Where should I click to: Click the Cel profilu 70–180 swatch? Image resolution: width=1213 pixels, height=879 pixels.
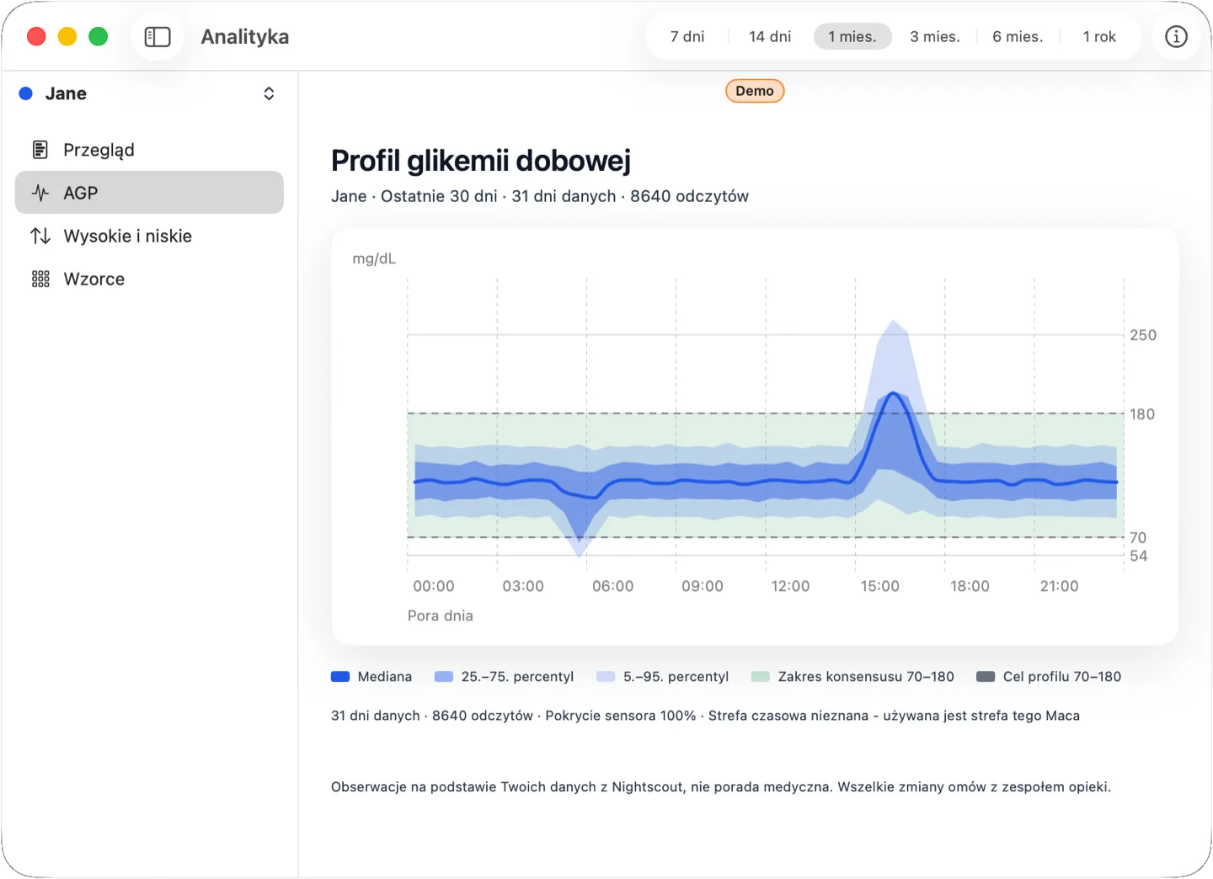point(986,677)
